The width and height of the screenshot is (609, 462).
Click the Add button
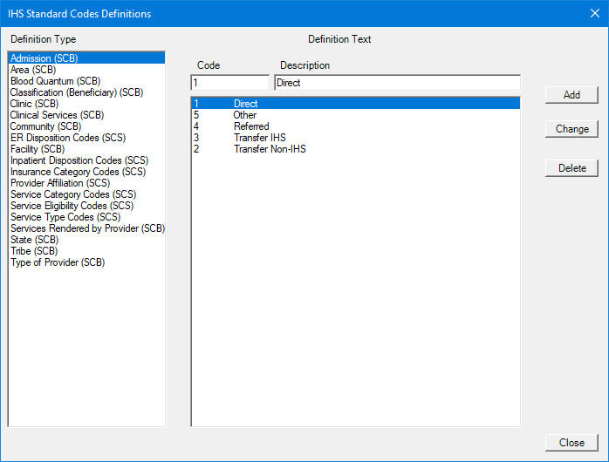click(x=571, y=95)
